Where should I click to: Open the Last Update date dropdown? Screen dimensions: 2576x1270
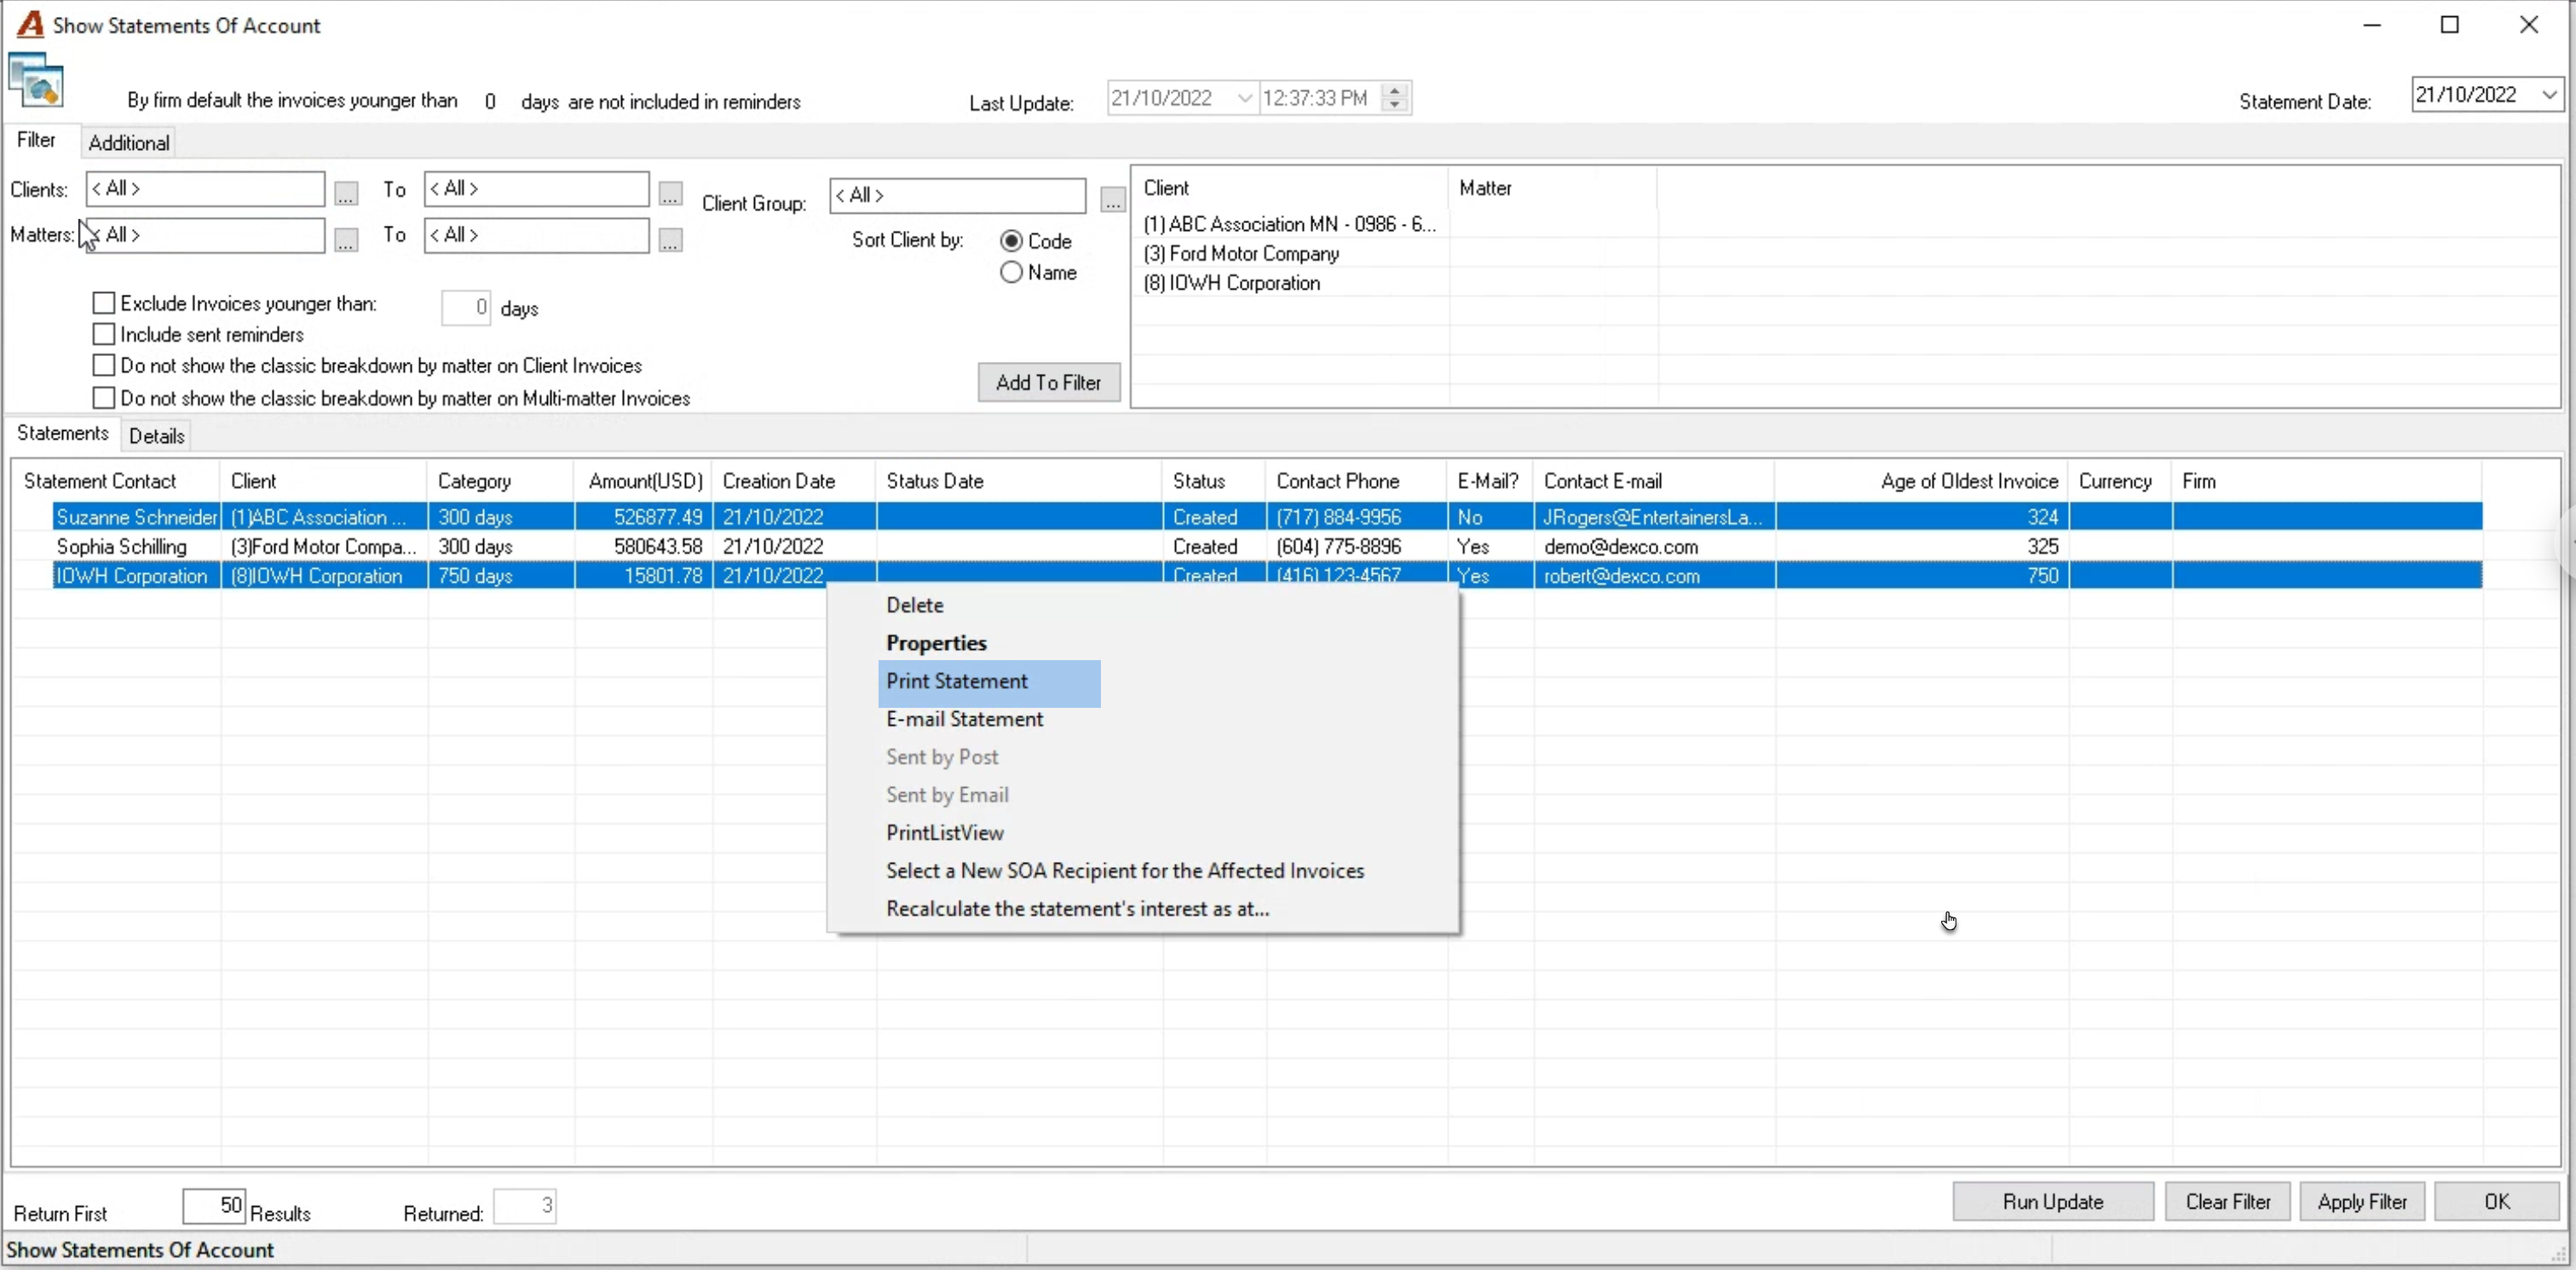pyautogui.click(x=1244, y=98)
